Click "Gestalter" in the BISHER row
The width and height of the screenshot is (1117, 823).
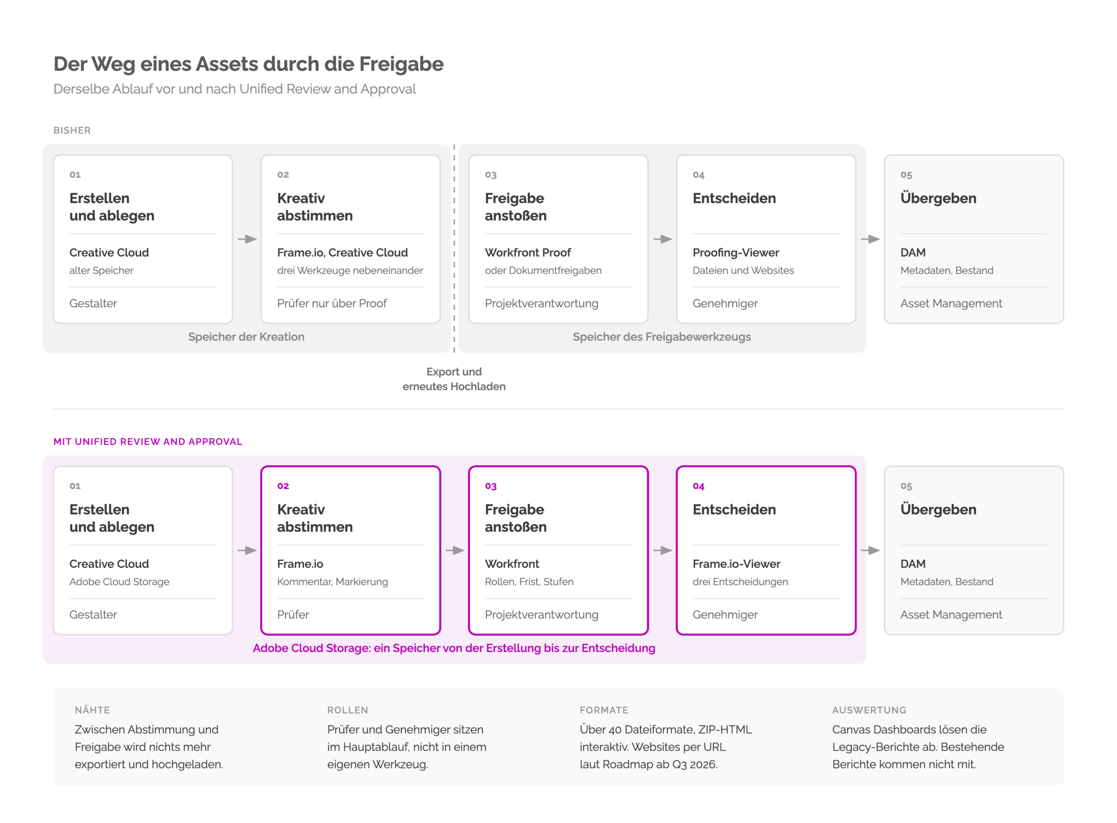(93, 303)
